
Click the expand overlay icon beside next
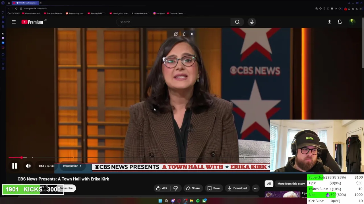[x=184, y=34]
